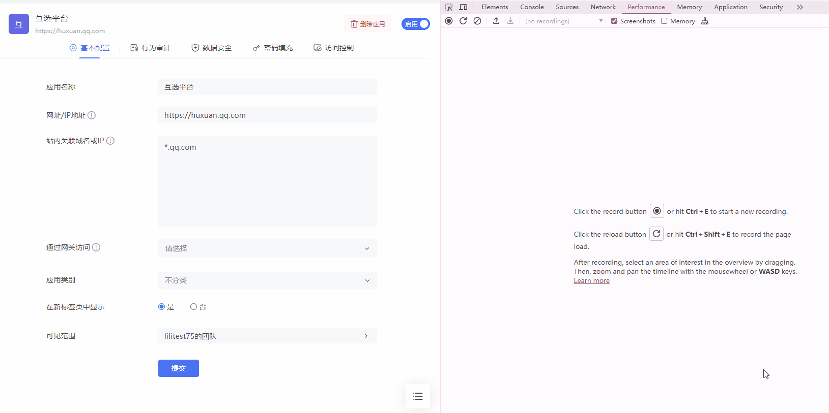Switch to the 数据安全 tab

pos(212,48)
